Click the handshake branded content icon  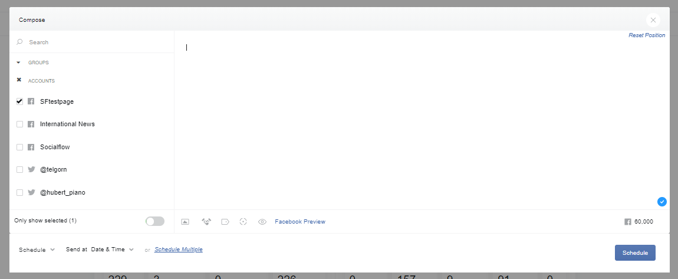(206, 221)
